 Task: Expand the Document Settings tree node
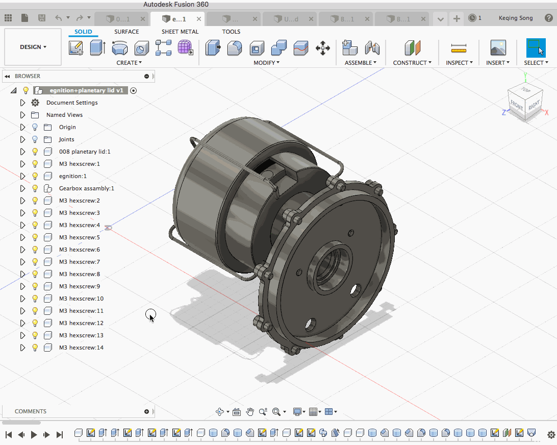pyautogui.click(x=22, y=103)
